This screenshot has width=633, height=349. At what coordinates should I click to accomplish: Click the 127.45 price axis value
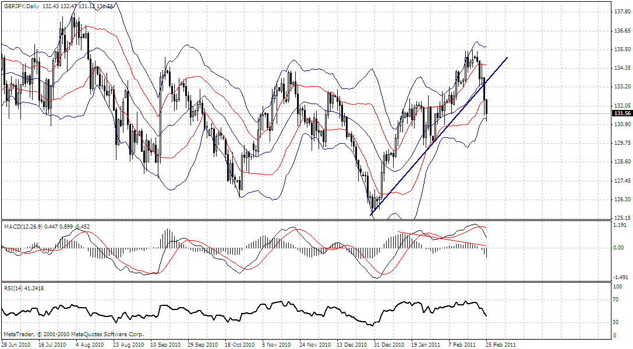tap(622, 180)
